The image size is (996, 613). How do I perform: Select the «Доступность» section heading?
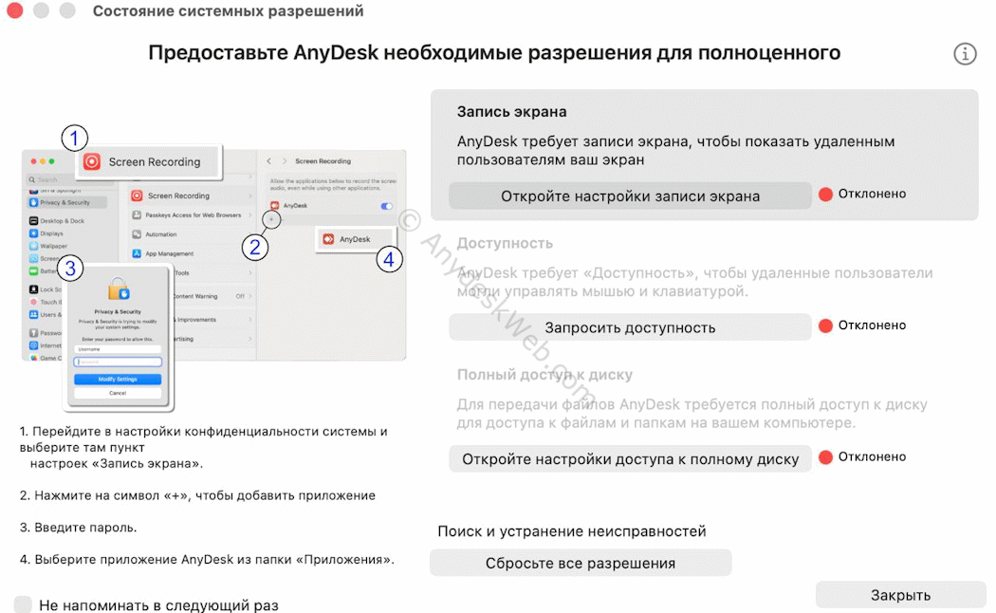click(505, 243)
